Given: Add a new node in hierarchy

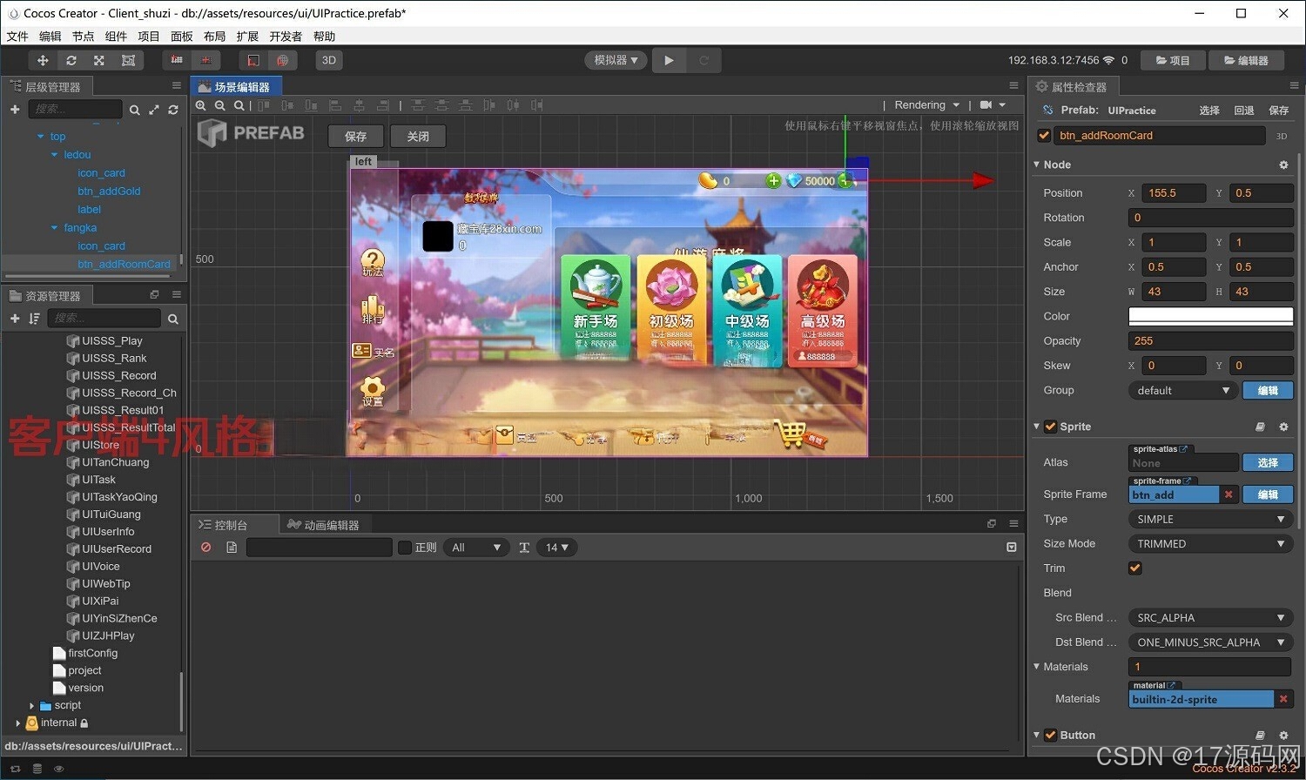Looking at the screenshot, I should click(x=15, y=110).
